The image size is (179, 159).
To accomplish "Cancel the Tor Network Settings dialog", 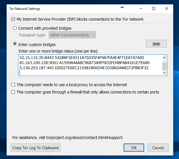I will point(158,148).
